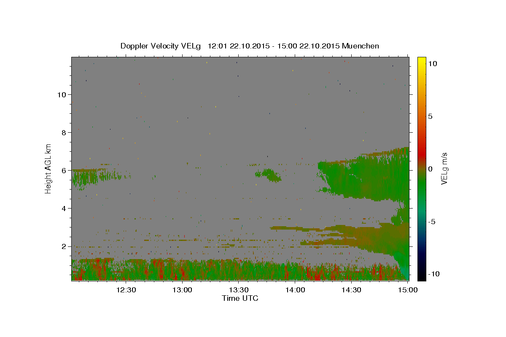506x337 pixels.
Task: Click the colorbar value 5 label
Action: (x=430, y=116)
